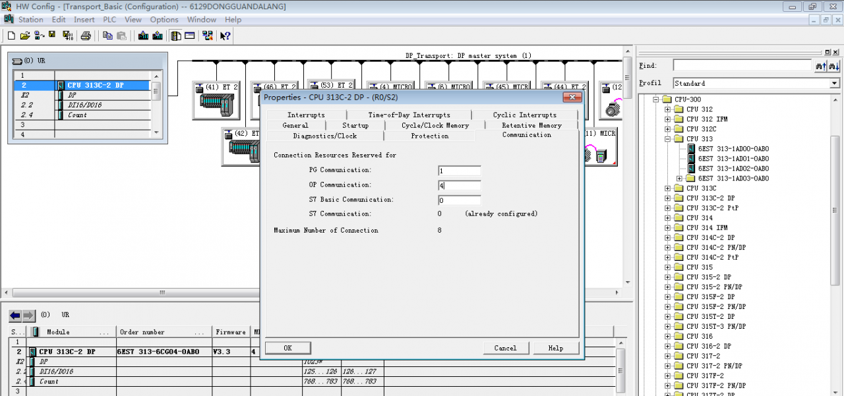Click the OP Communication input field
This screenshot has height=396, width=844.
tap(459, 185)
